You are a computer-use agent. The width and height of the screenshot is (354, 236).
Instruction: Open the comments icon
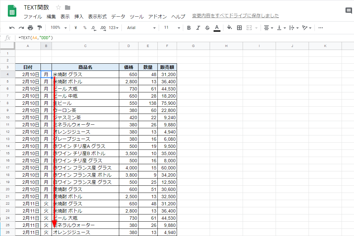coord(348,10)
